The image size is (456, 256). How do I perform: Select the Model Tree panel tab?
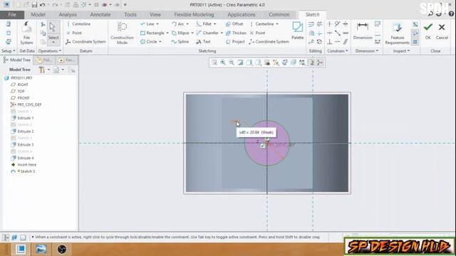point(17,60)
